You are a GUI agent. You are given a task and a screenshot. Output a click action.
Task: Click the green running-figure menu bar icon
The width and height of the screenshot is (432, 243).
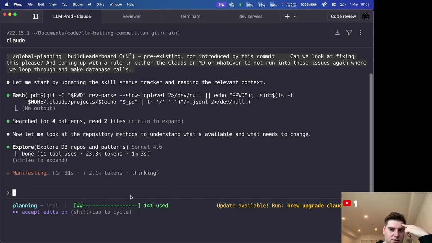[x=240, y=4]
